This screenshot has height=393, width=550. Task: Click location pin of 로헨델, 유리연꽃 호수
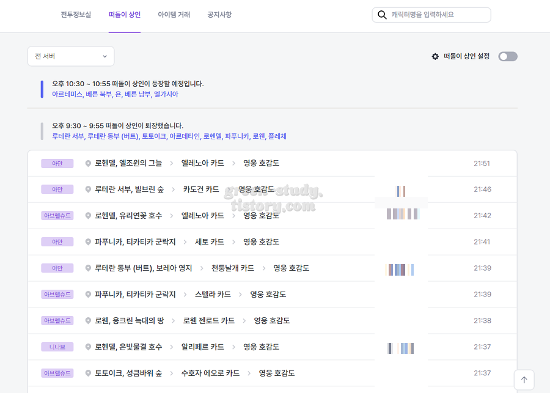point(88,216)
